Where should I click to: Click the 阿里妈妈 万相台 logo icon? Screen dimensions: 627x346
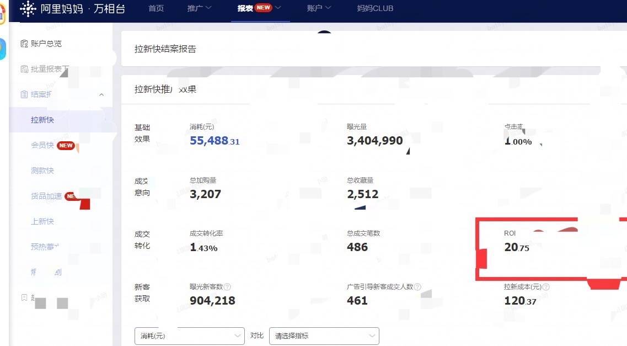pyautogui.click(x=28, y=9)
